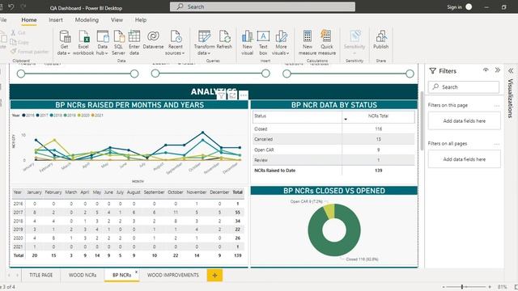The height and width of the screenshot is (291, 518).
Task: Open More visuals gallery
Action: click(x=281, y=43)
